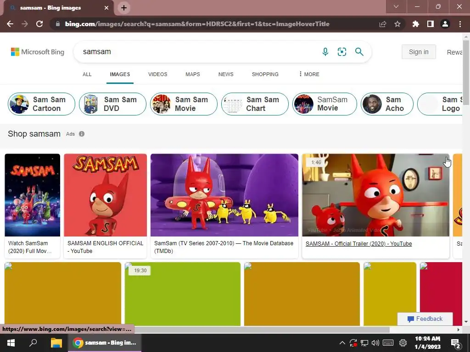The width and height of the screenshot is (470, 352).
Task: Click the SAMSAM ENGLISH OFFICIAL - YouTube caption
Action: (105, 247)
